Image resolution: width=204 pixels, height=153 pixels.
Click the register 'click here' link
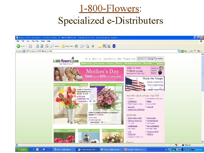139,71
